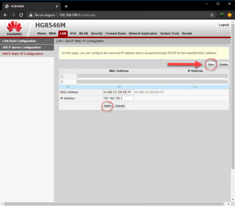Open LAN Host Configuration in sidebar
Screen dimensions: 235x206
[x=27, y=41]
